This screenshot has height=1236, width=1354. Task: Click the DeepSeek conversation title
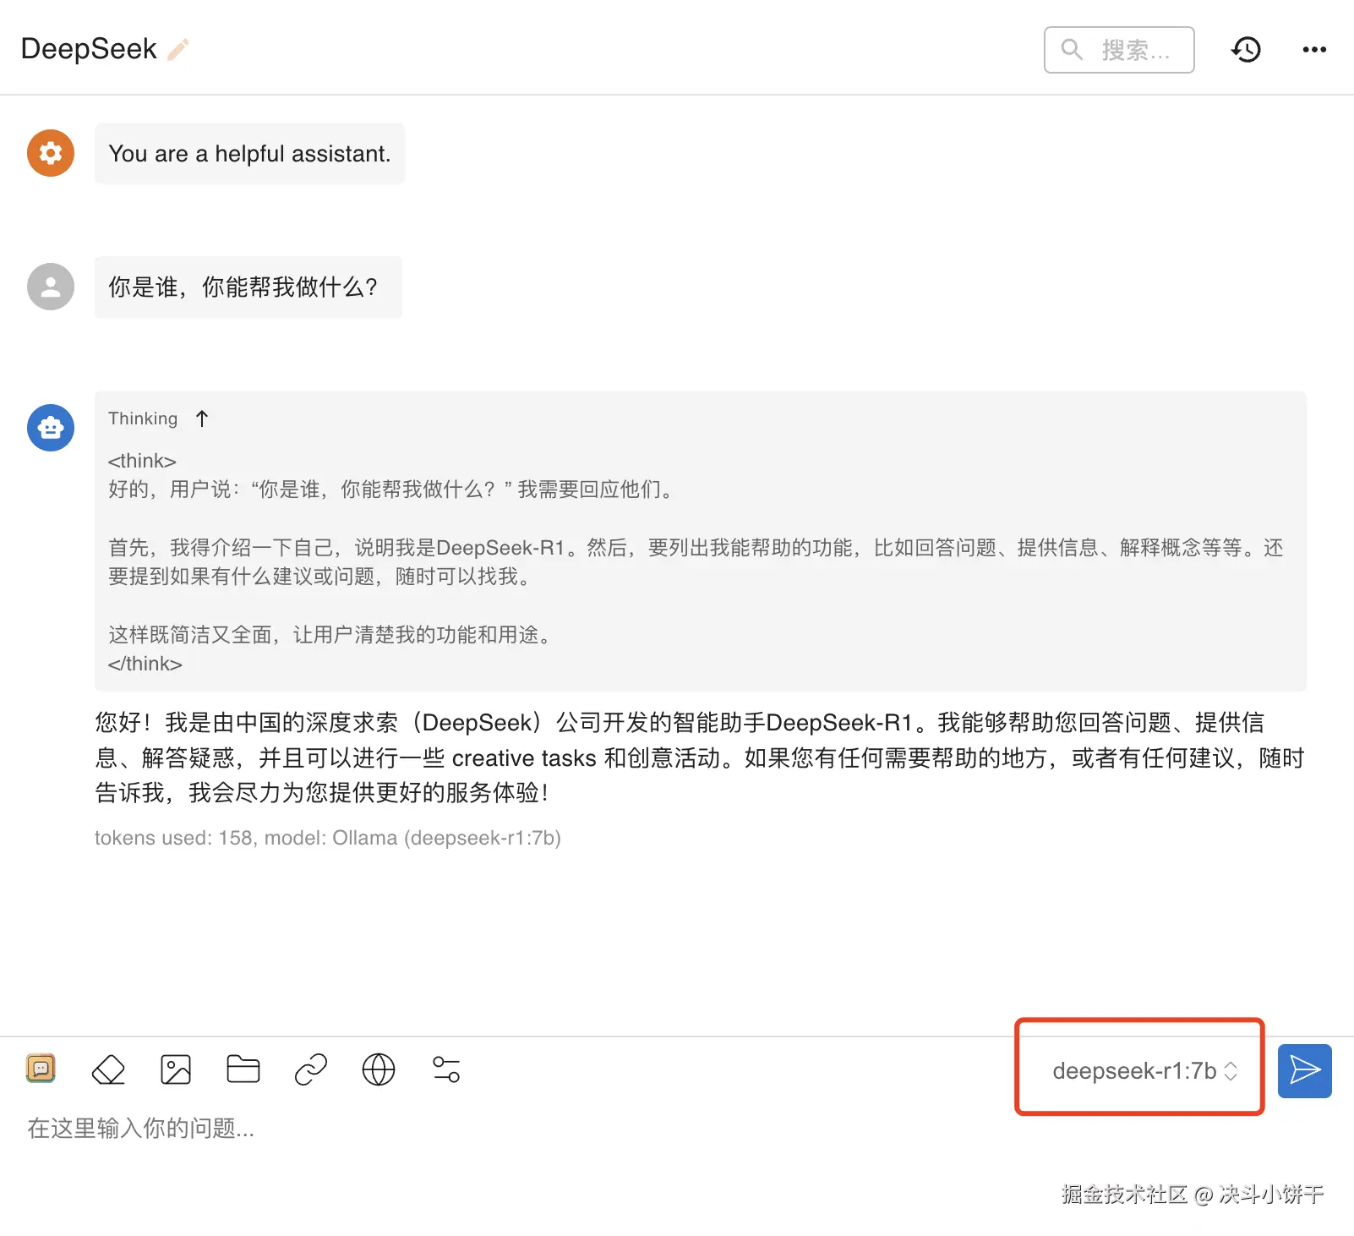[x=89, y=49]
